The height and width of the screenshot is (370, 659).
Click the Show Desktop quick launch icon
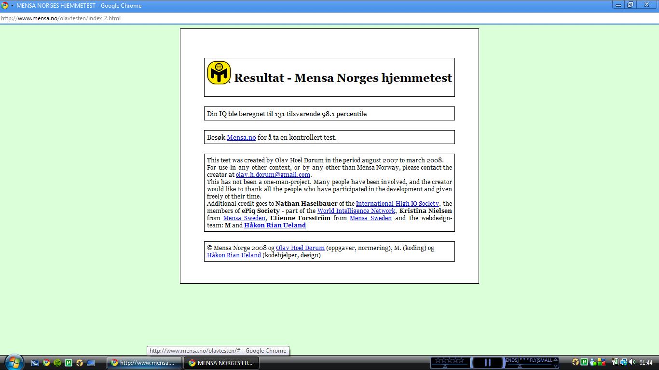(91, 363)
